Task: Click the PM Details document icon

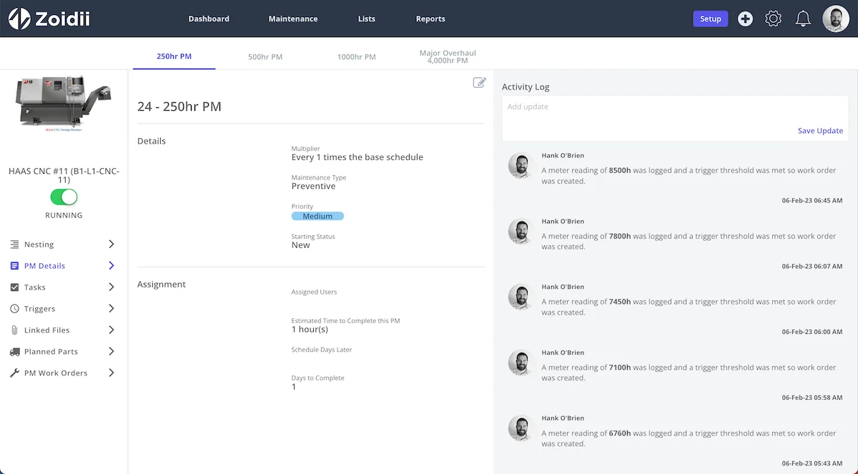Action: [14, 266]
